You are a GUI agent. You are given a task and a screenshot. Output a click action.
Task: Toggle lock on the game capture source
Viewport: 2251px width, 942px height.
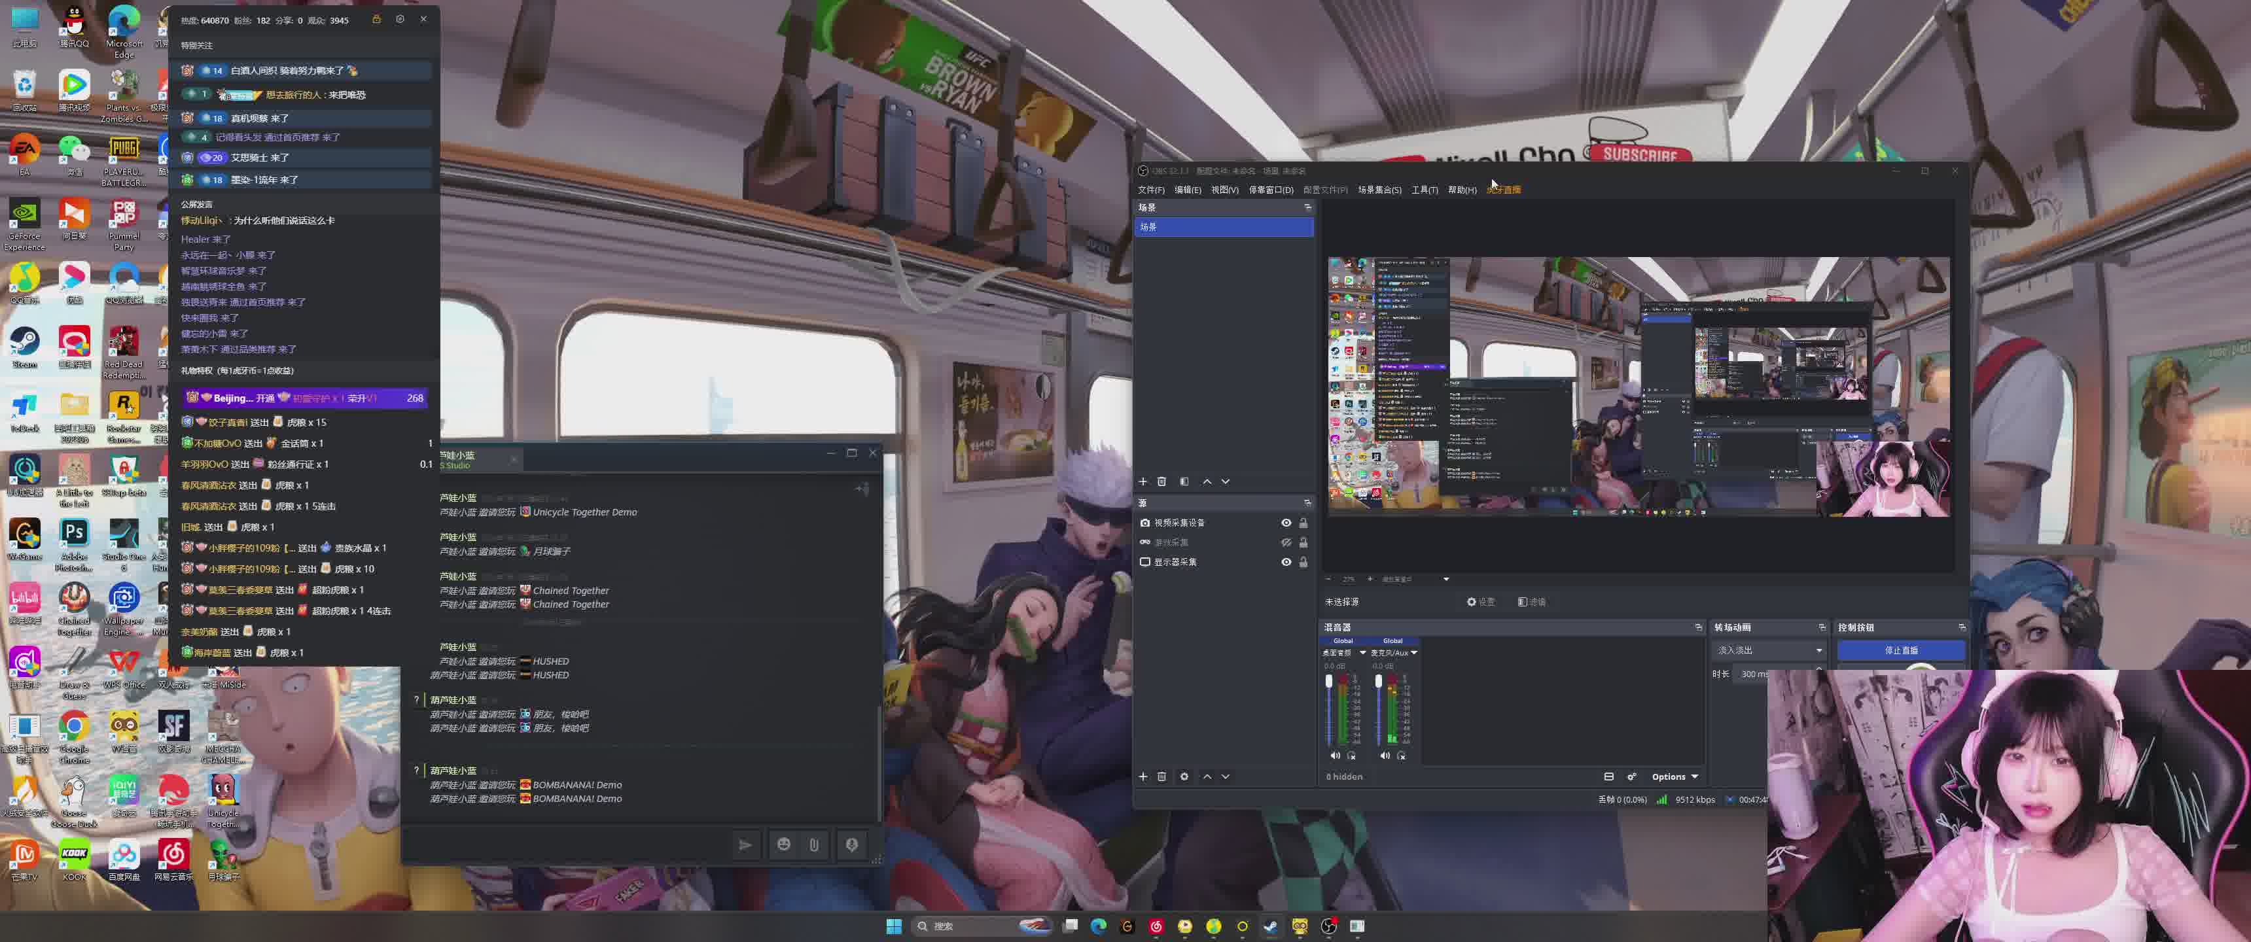(1303, 543)
